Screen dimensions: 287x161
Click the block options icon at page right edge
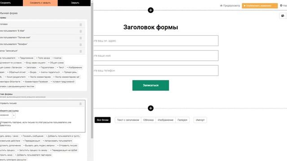click(283, 16)
